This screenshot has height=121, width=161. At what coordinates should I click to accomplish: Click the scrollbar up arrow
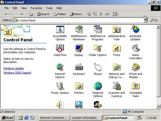(x=158, y=27)
